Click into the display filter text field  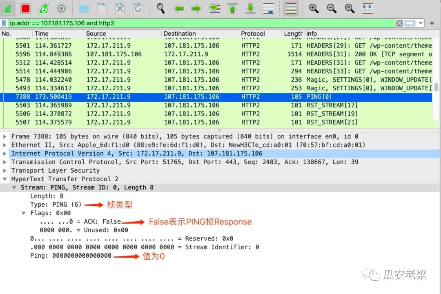point(201,23)
